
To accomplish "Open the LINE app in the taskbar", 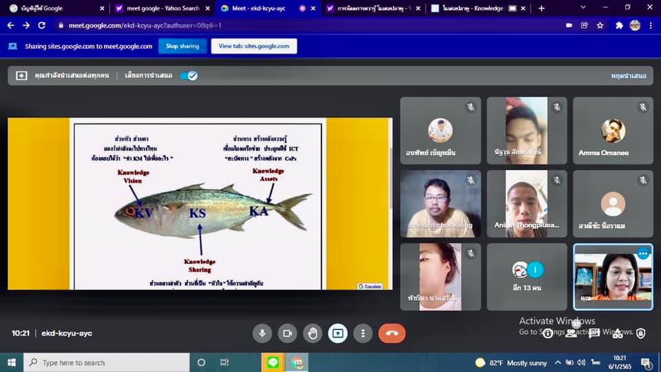I will click(x=273, y=362).
